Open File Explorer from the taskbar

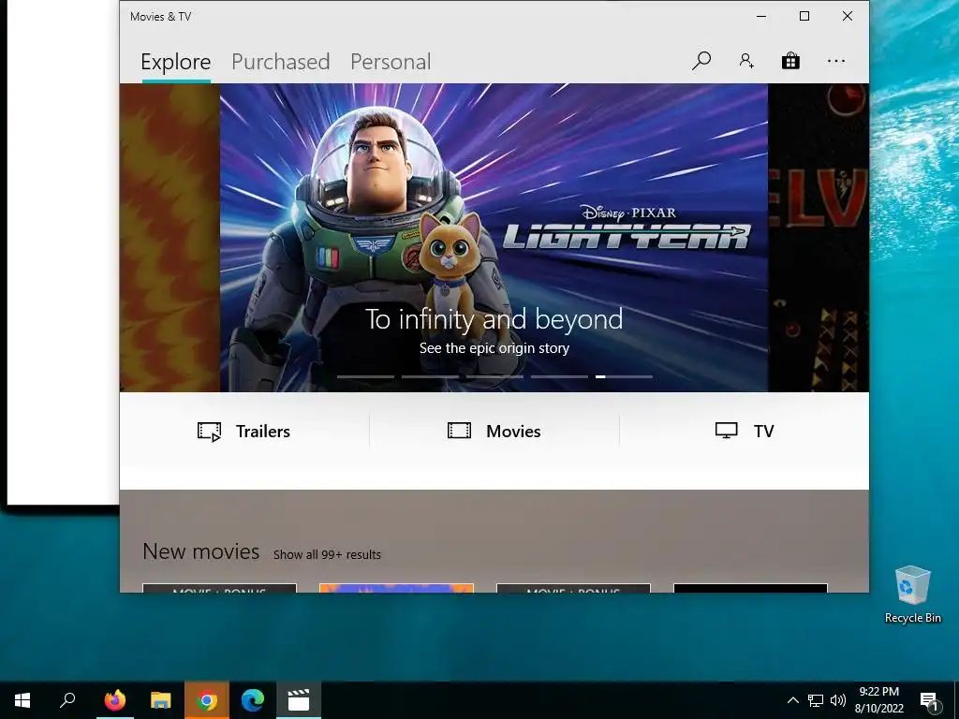pyautogui.click(x=161, y=700)
